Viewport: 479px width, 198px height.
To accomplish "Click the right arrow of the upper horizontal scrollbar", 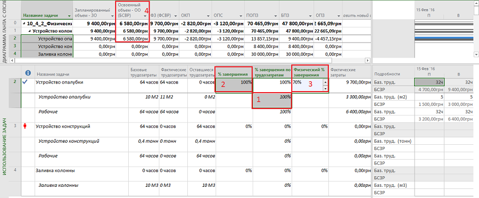I will point(368,61).
